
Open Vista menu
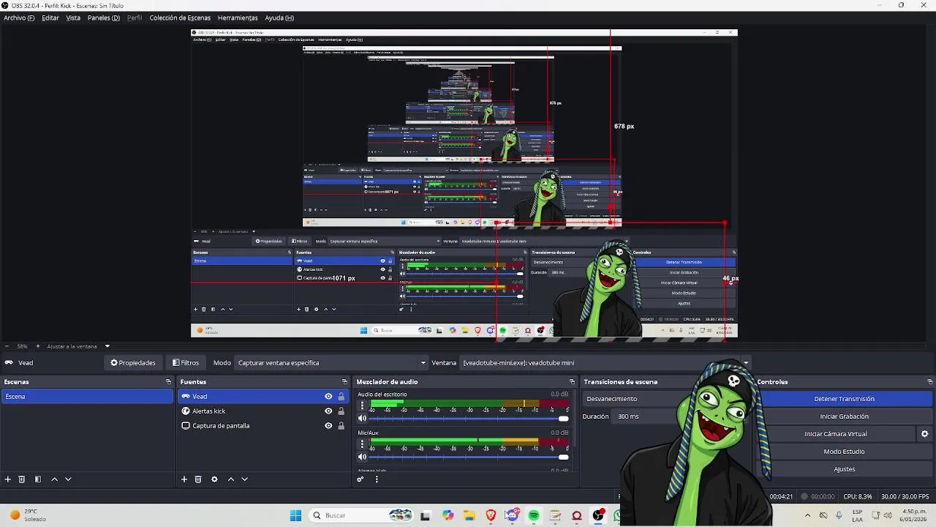[73, 18]
